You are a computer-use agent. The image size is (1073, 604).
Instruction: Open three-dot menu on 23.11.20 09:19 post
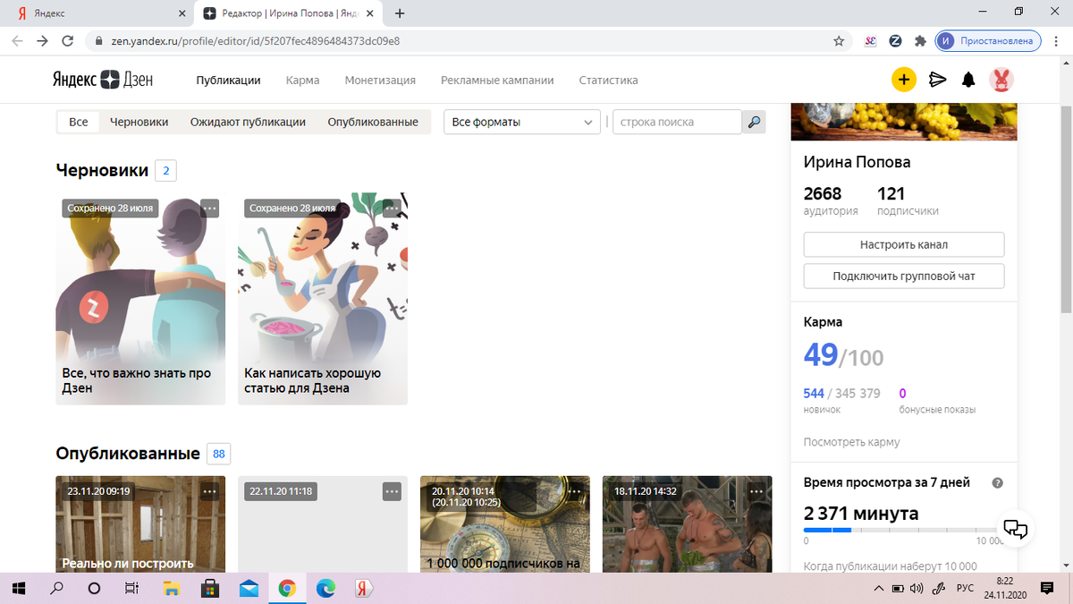209,491
